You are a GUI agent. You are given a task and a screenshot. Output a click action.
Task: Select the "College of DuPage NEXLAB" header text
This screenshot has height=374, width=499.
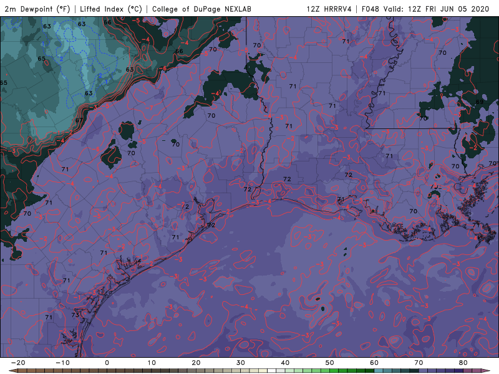click(x=201, y=9)
